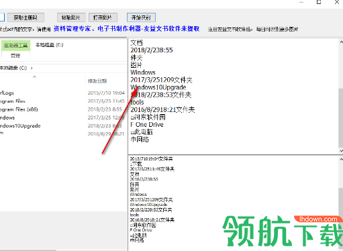
Task: Click the F One Drive line in upper pane
Action: pyautogui.click(x=147, y=125)
